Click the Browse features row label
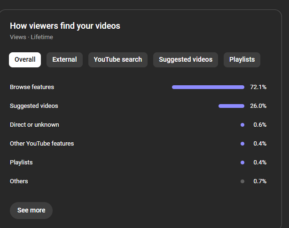The height and width of the screenshot is (228, 289). [32, 87]
